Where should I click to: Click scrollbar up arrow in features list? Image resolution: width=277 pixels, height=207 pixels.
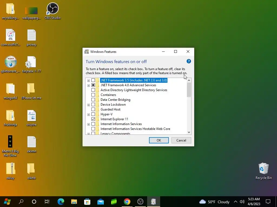[x=189, y=80]
